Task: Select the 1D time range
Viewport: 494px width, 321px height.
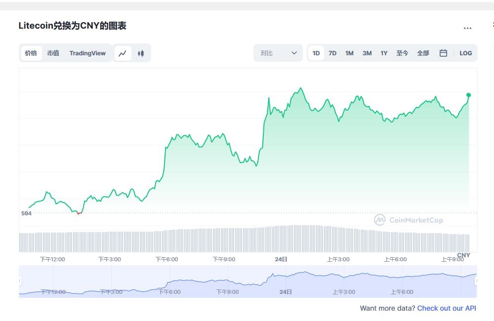Action: pos(316,53)
